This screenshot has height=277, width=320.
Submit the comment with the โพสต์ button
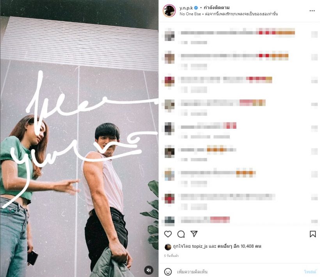tap(310, 272)
